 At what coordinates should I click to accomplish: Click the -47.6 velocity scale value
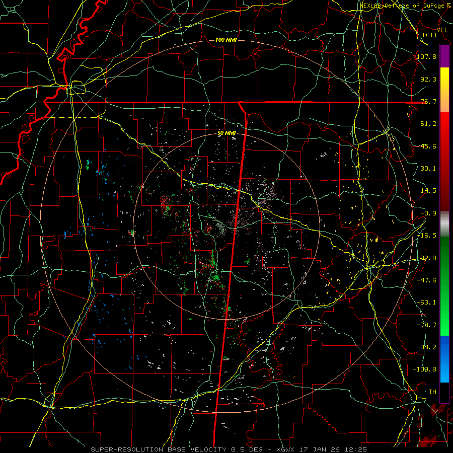427,280
